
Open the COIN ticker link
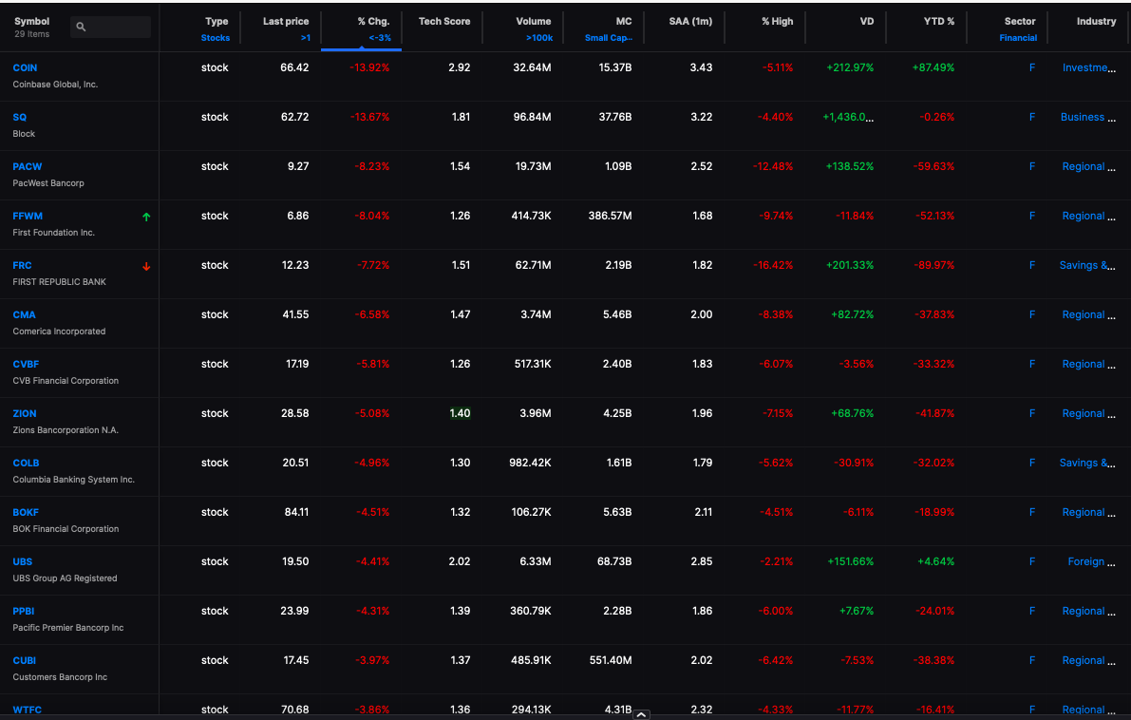[x=25, y=67]
